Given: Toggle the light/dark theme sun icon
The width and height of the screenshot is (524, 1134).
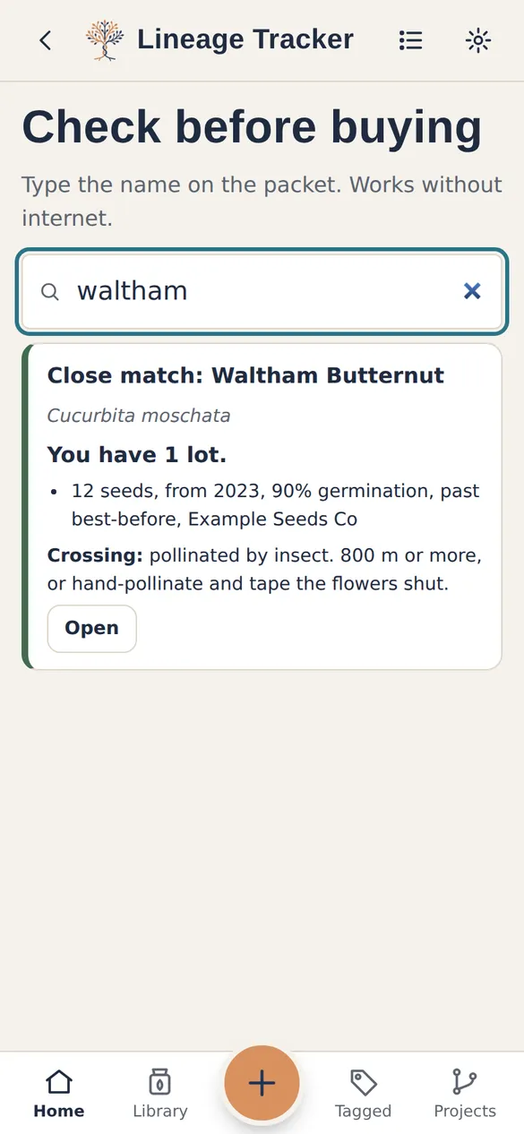Looking at the screenshot, I should point(478,40).
